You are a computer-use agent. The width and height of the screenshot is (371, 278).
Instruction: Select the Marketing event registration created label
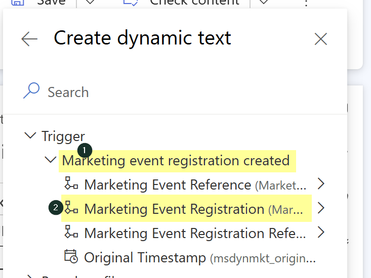click(176, 161)
